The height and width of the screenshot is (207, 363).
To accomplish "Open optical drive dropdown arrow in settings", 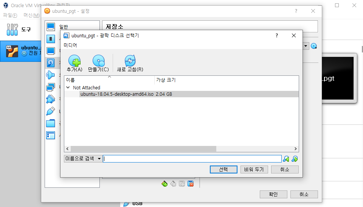I will point(306,46).
